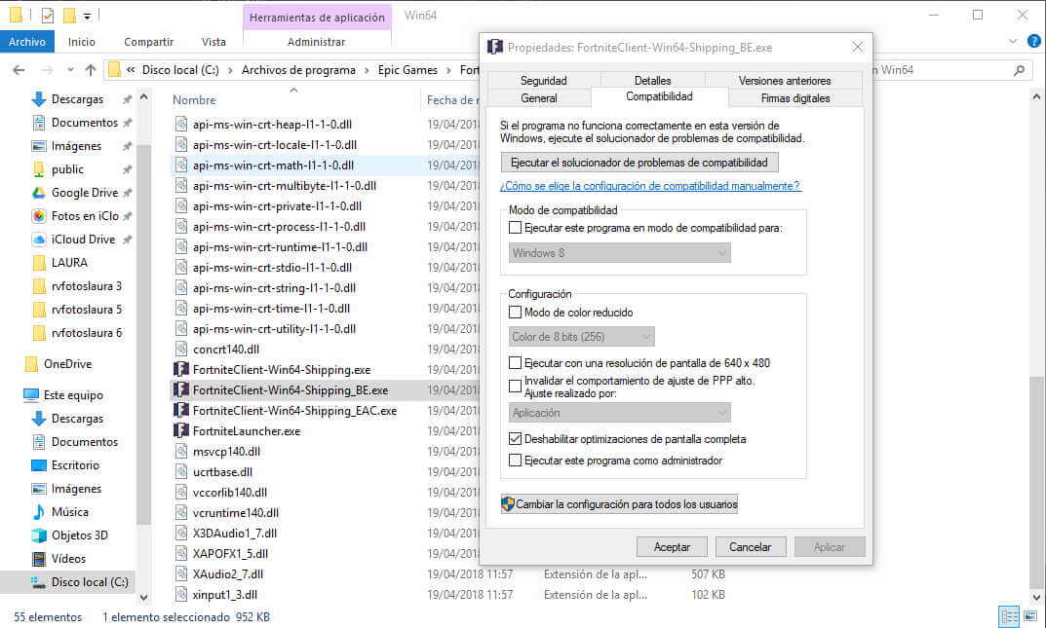This screenshot has height=628, width=1046.
Task: Open Objetos 3D folder
Action: coord(79,536)
